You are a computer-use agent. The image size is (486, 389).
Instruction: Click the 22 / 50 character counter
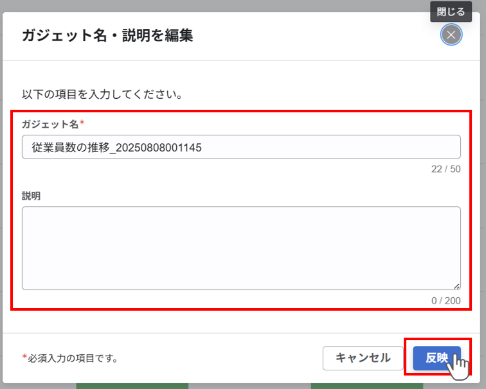446,169
